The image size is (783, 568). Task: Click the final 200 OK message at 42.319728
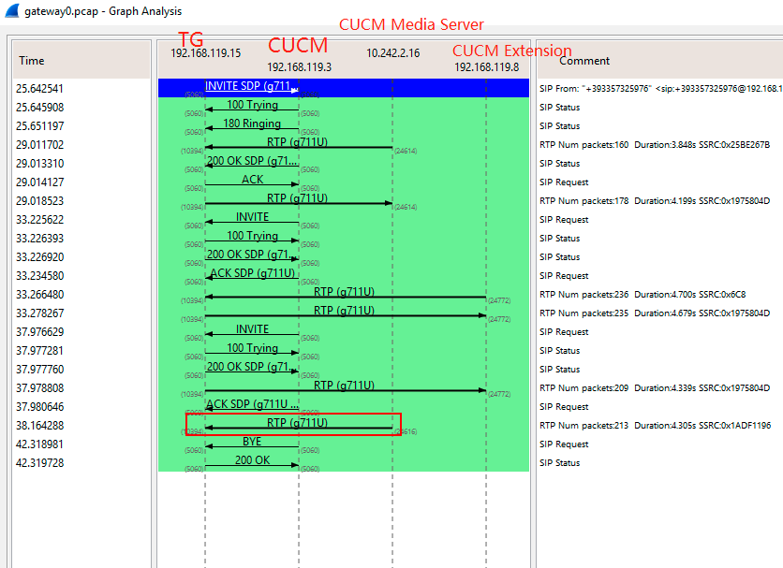pos(252,460)
